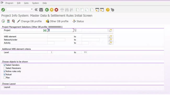Image resolution: width=170 pixels, height=95 pixels.
Task: Click the Project selection options [x] icon
Action: pyautogui.click(x=45, y=30)
